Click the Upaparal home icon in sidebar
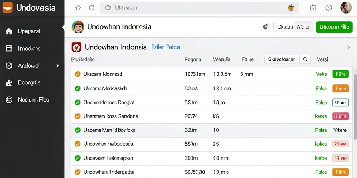The height and width of the screenshot is (178, 357). pos(9,31)
